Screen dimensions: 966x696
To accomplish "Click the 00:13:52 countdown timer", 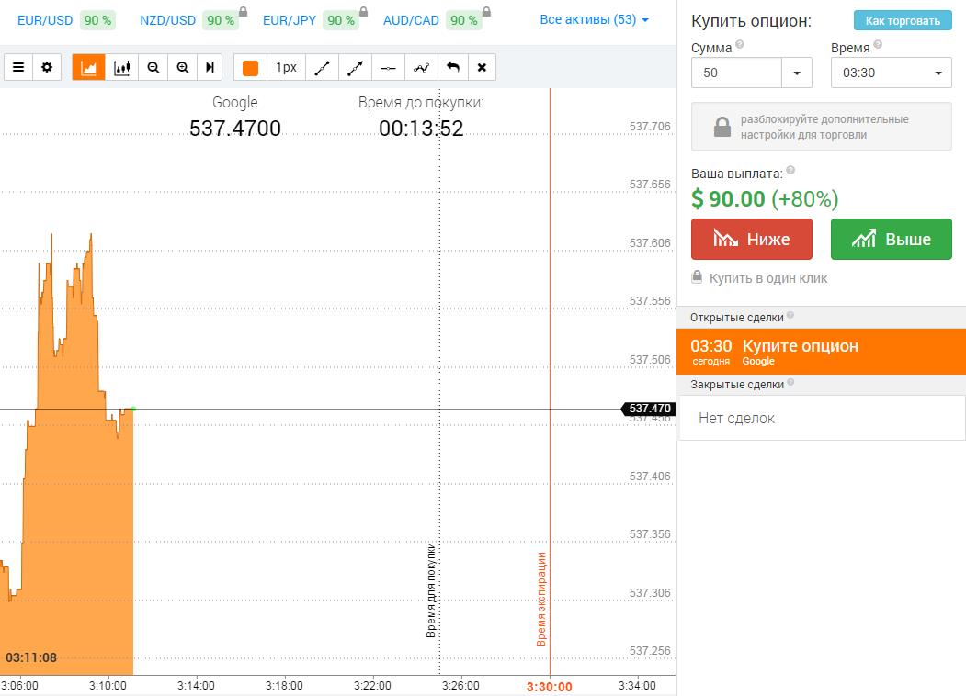I will tap(421, 128).
